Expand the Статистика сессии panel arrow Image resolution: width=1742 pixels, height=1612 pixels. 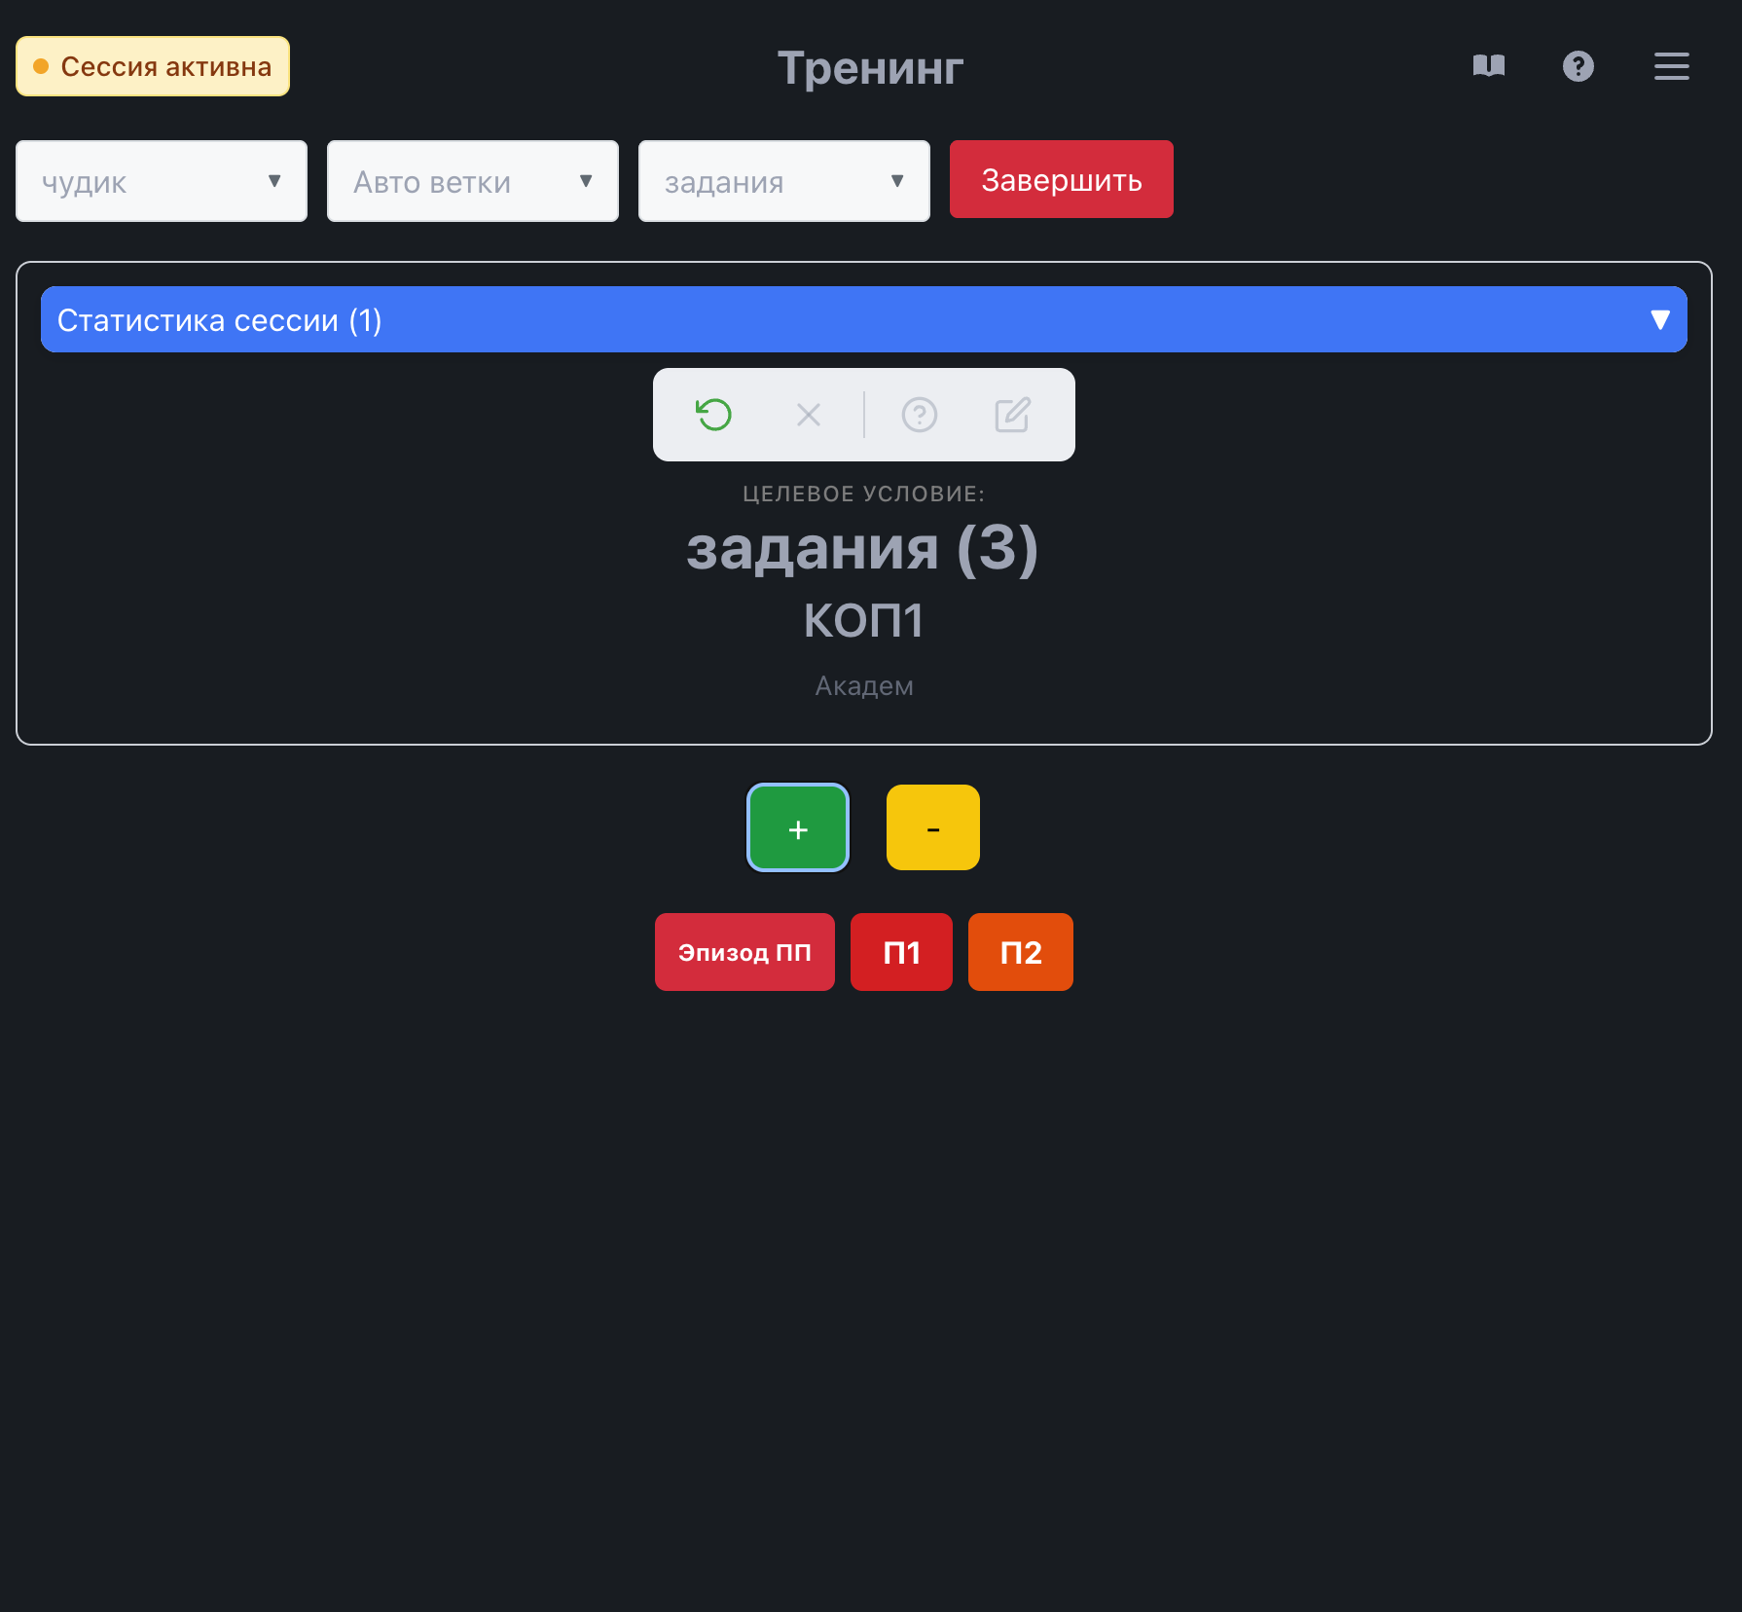[x=1659, y=320]
